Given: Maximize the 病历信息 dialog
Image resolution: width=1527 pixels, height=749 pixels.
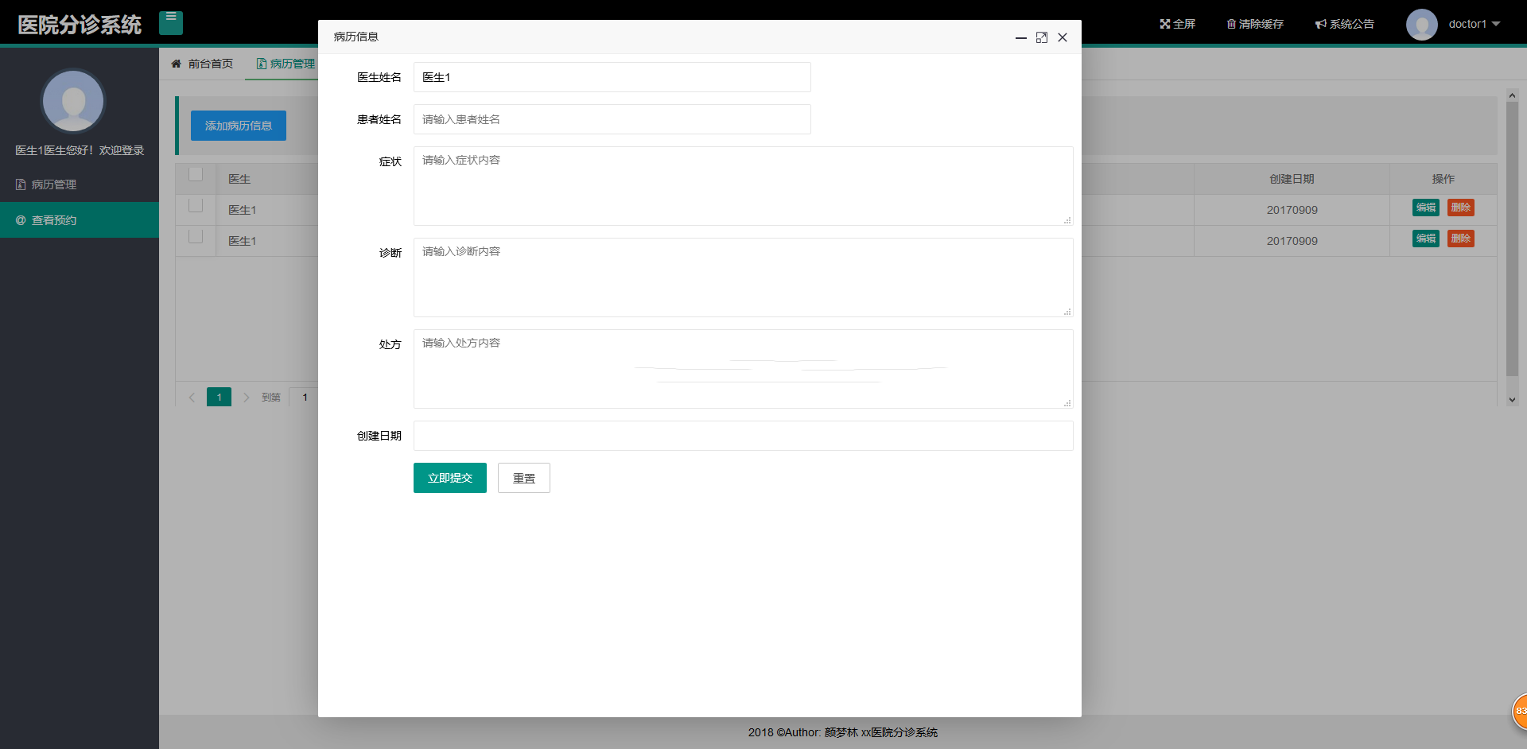Looking at the screenshot, I should pyautogui.click(x=1042, y=37).
